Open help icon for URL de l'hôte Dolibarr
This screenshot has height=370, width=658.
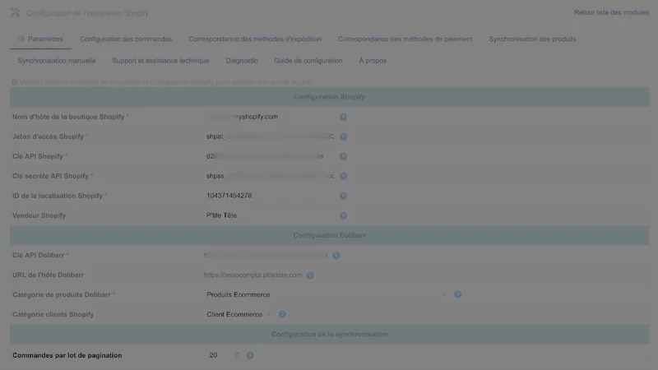(310, 275)
